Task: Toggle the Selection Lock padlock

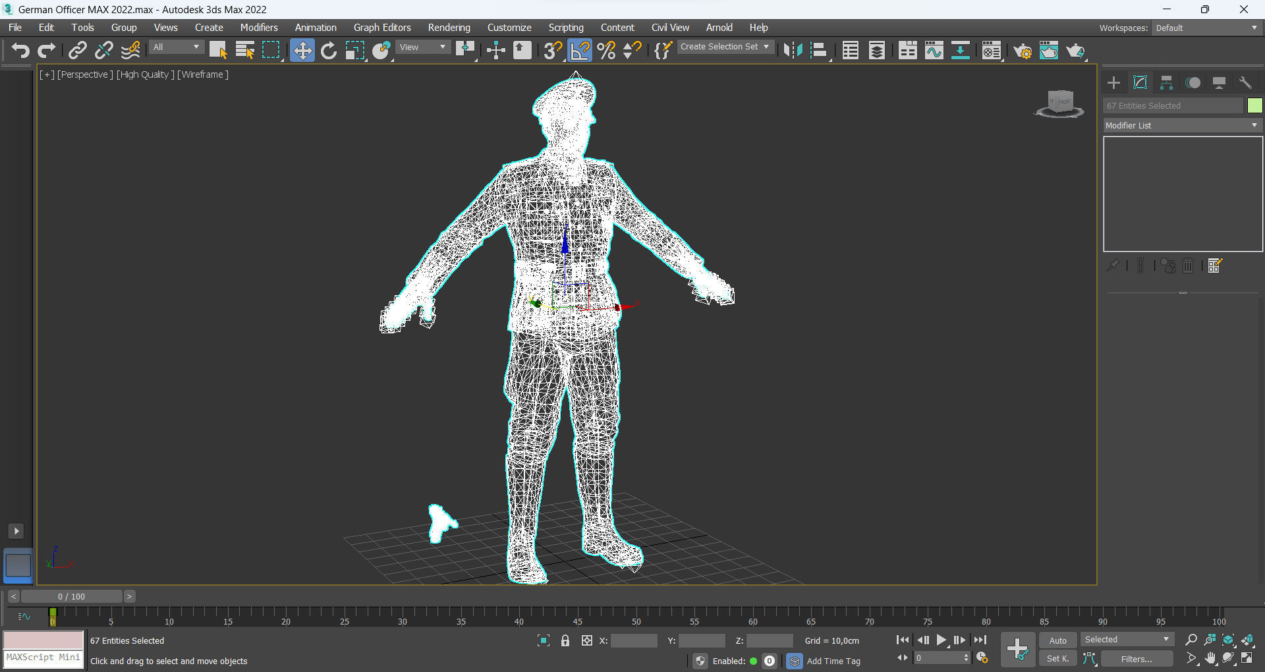Action: 565,640
